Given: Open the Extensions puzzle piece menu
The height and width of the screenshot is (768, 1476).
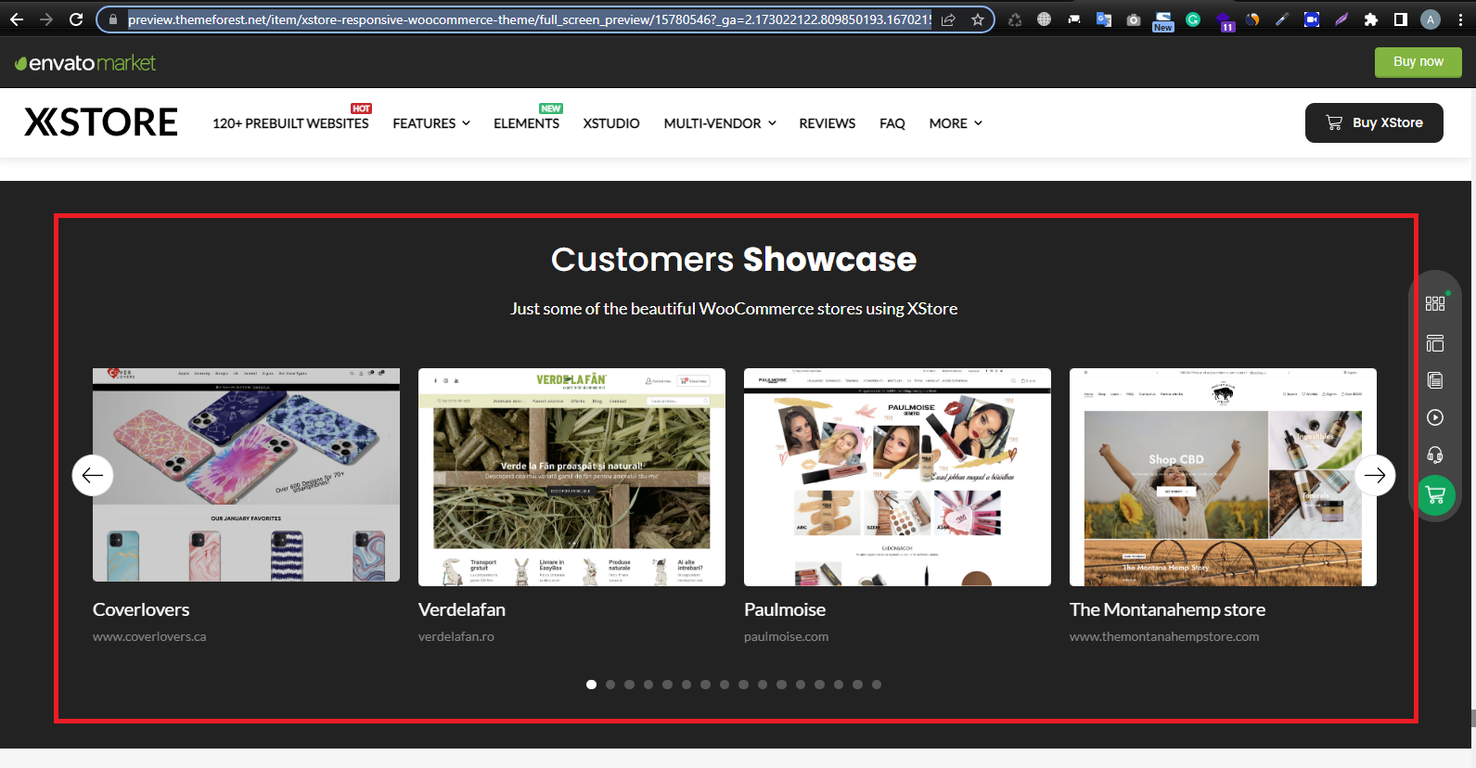Looking at the screenshot, I should pyautogui.click(x=1371, y=19).
